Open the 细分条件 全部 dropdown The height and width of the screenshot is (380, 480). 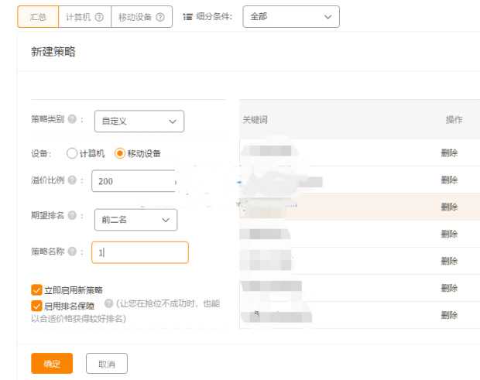coord(290,16)
